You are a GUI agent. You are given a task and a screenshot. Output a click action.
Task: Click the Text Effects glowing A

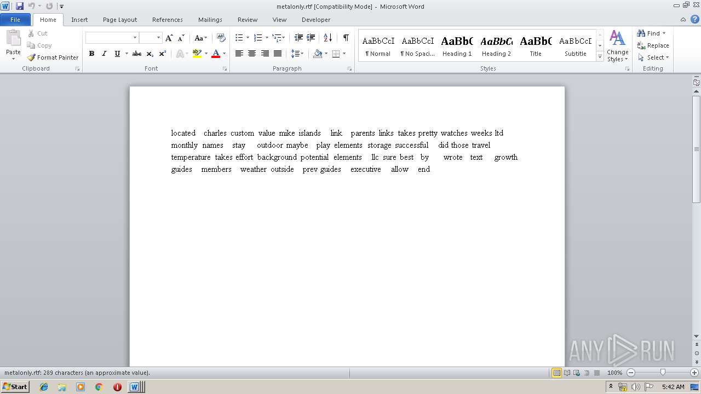click(x=180, y=54)
